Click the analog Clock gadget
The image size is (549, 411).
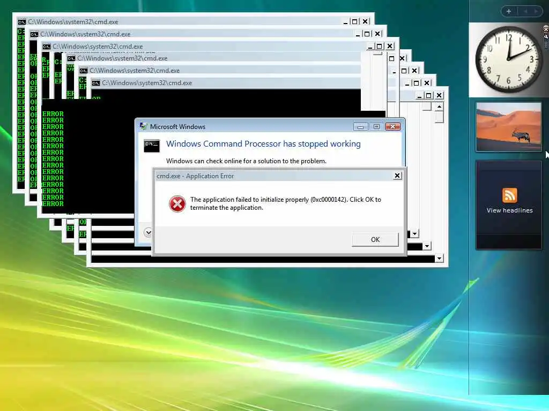[508, 60]
